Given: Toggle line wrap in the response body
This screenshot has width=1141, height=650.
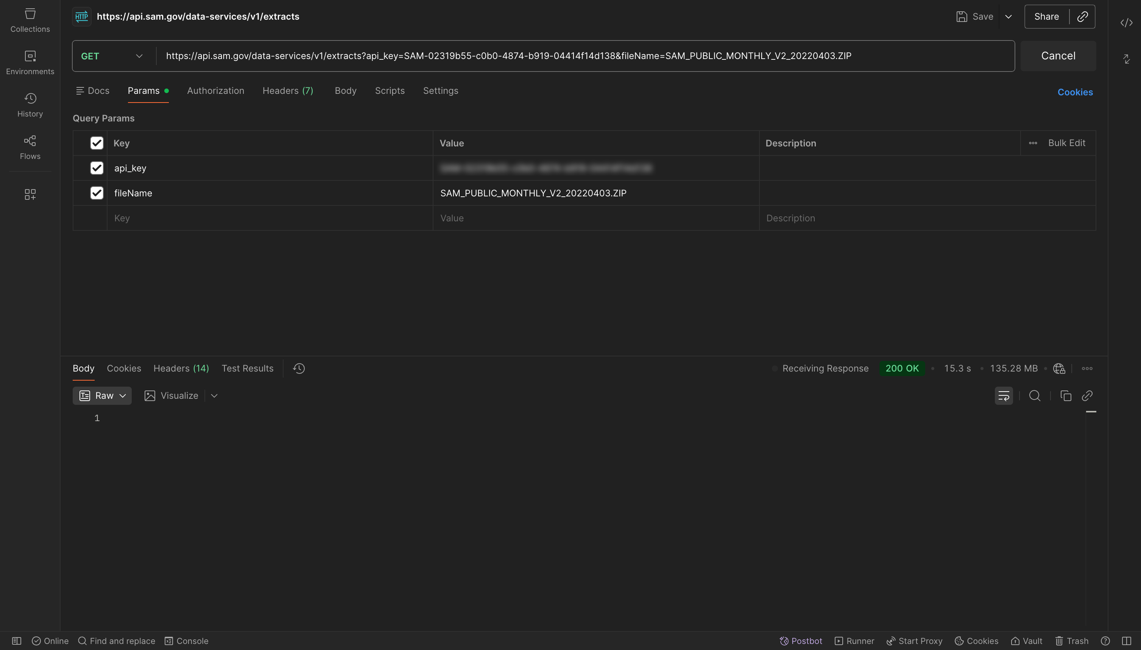Looking at the screenshot, I should [1004, 395].
